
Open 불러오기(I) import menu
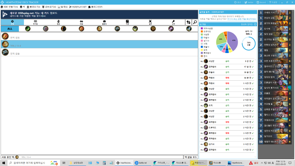(x=33, y=7)
